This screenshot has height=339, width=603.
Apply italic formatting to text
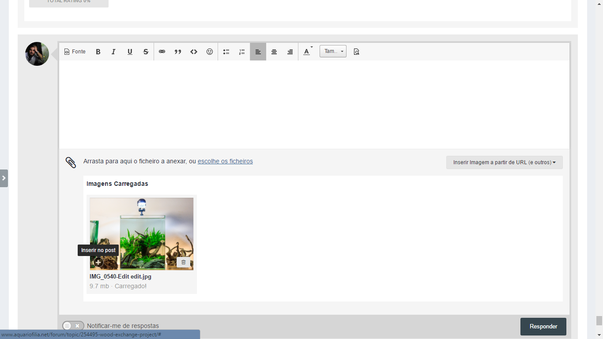click(x=113, y=52)
